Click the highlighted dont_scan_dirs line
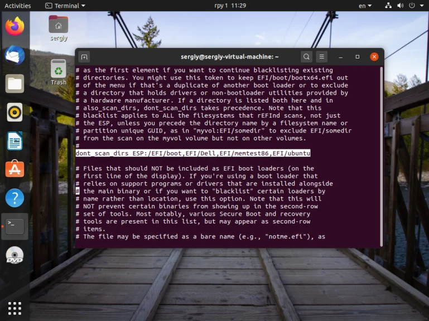This screenshot has width=429, height=321. coord(193,153)
